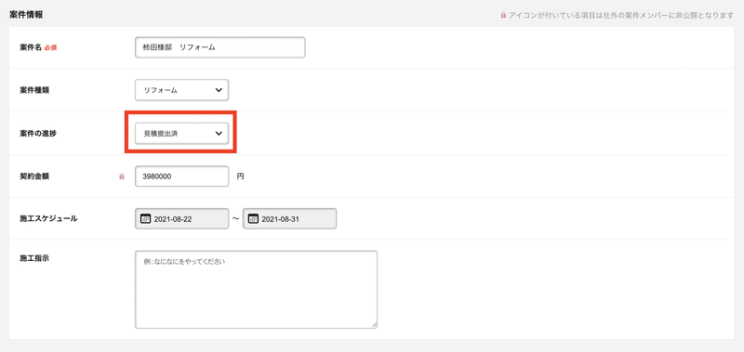Open the 案件の進捗 見積提出済 dropdown
This screenshot has height=352, width=744.
tap(181, 134)
